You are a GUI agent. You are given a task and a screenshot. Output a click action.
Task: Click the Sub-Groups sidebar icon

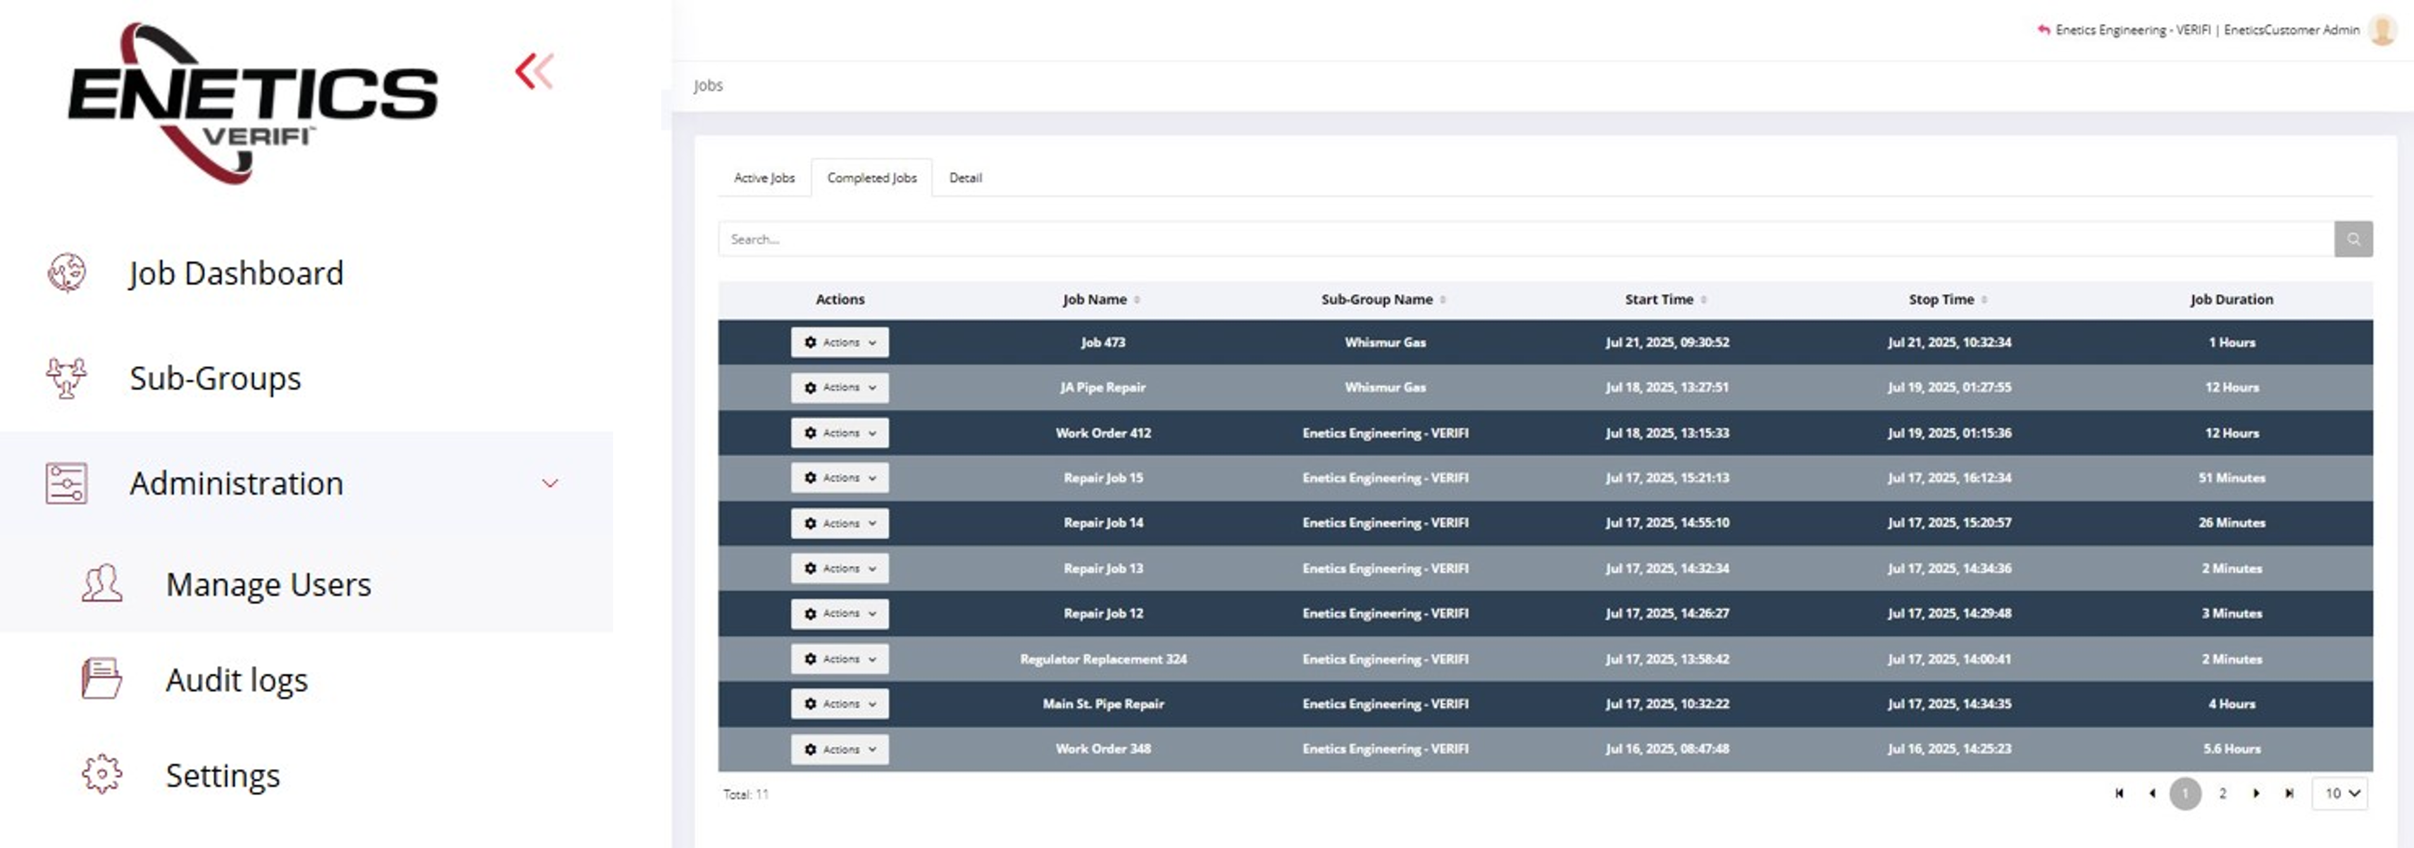[66, 378]
